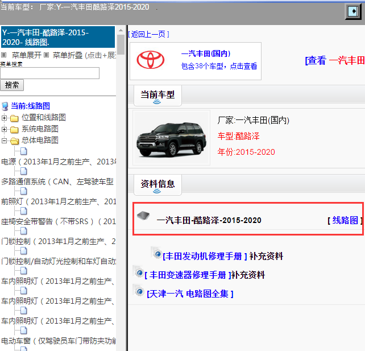Open 电动车窗(仅驾驶员车门带防夹功能 entry
Screen dimensions: 365x351
click(x=59, y=341)
